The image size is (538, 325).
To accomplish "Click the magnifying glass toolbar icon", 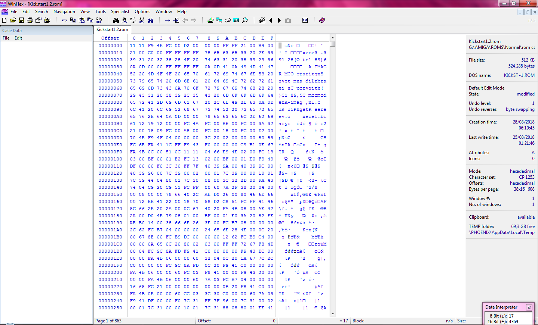I will coord(245,20).
